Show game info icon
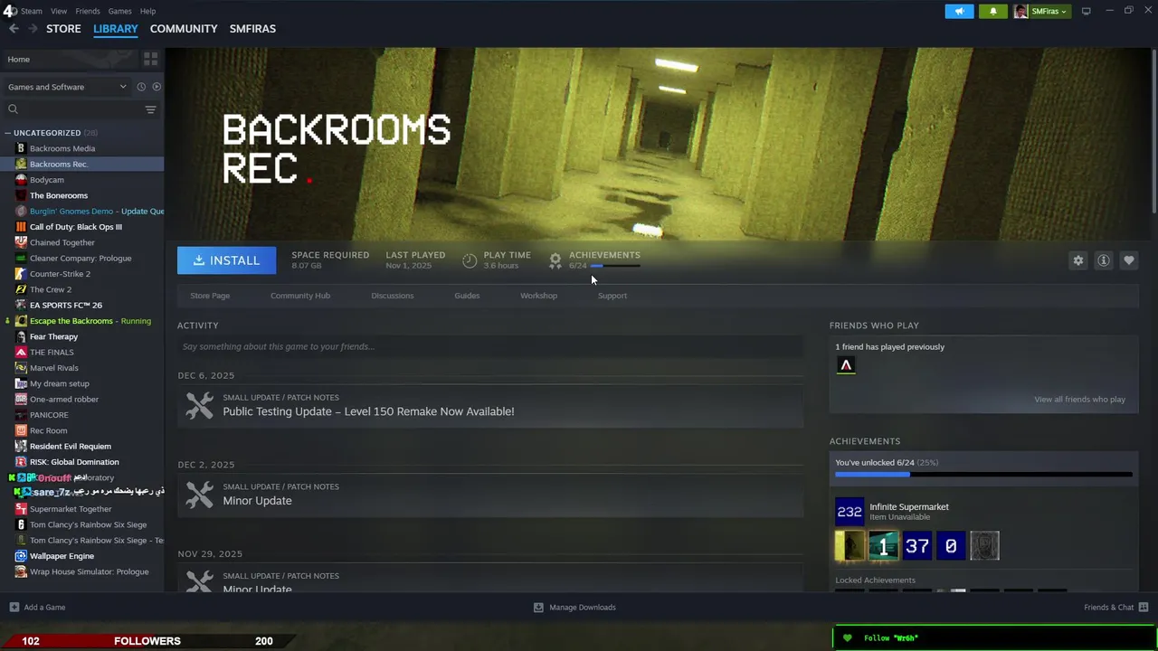The width and height of the screenshot is (1158, 651). (1103, 260)
